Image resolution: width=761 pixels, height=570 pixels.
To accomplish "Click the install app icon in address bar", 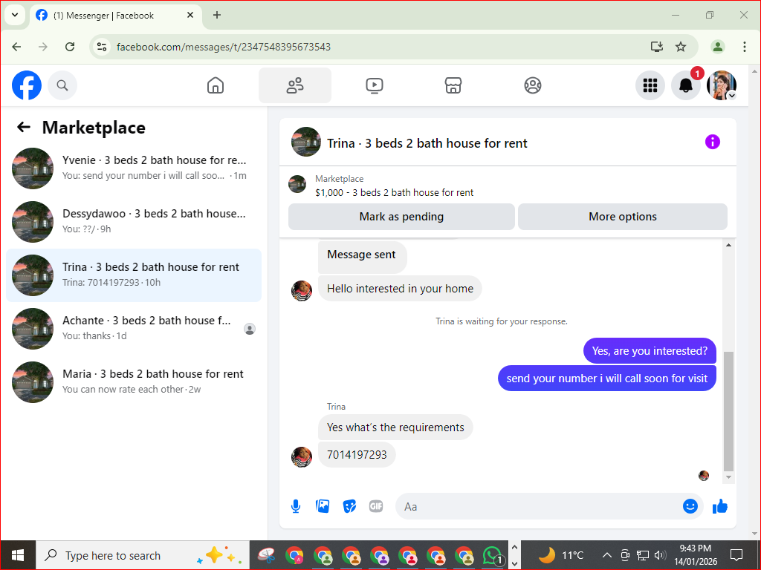I will pyautogui.click(x=657, y=47).
